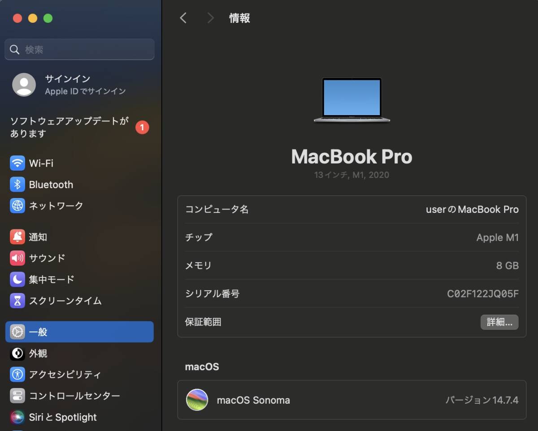
Task: Open the 外観 appearance icon
Action: coord(17,353)
